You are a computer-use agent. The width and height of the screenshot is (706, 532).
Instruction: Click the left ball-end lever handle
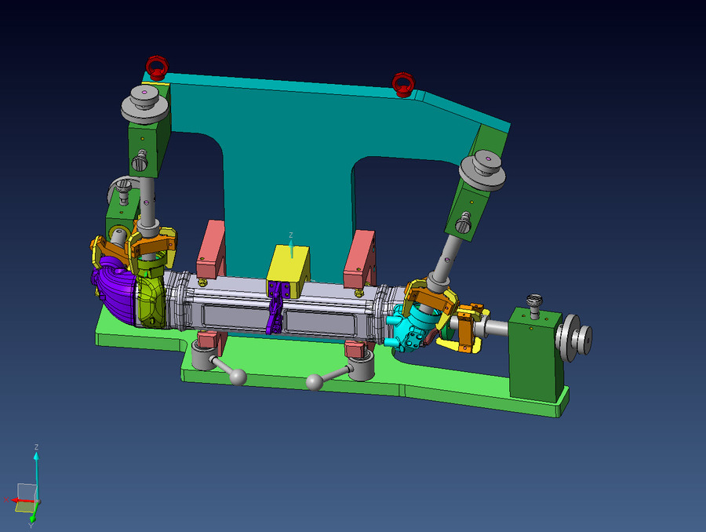[x=237, y=377]
